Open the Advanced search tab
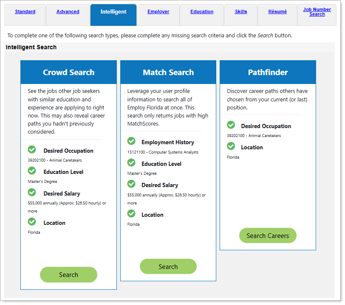 (68, 12)
